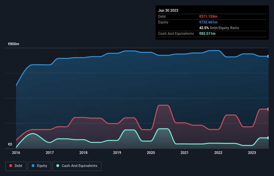The width and height of the screenshot is (274, 176).
Task: Click the 42.5% Debt/Equity Ratio text
Action: point(219,28)
